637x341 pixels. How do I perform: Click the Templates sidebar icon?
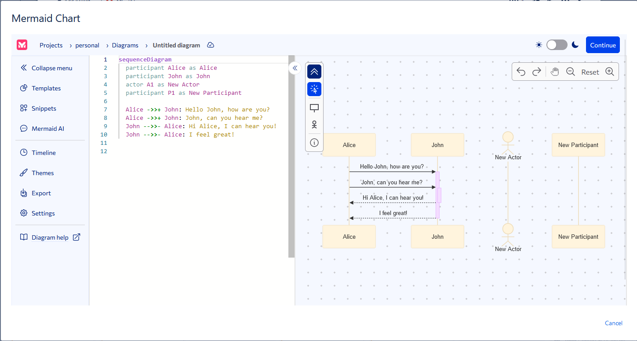click(24, 88)
